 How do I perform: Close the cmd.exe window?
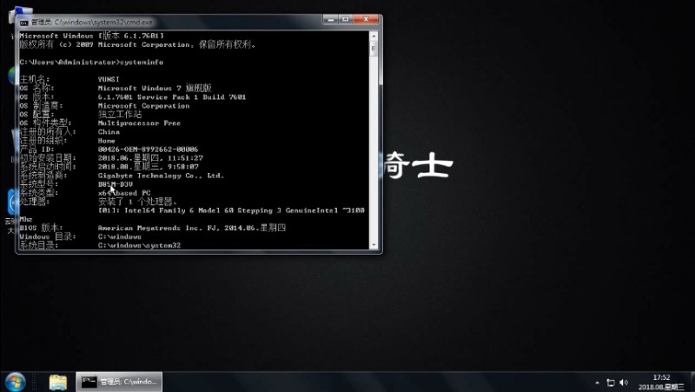click(x=366, y=19)
